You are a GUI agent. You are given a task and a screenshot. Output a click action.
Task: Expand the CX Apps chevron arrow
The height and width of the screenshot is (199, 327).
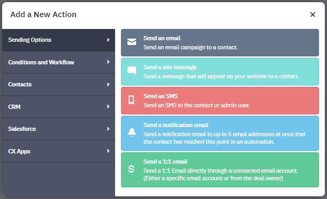(108, 151)
